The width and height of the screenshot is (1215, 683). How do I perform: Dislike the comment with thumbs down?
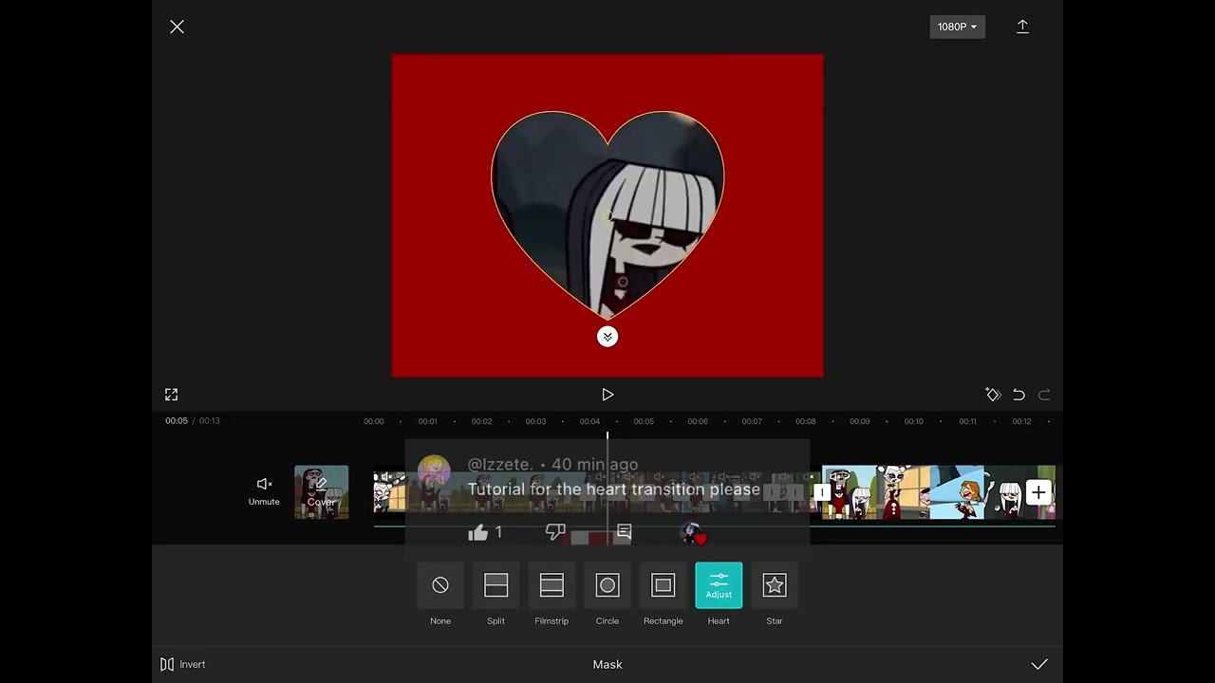[x=556, y=532]
